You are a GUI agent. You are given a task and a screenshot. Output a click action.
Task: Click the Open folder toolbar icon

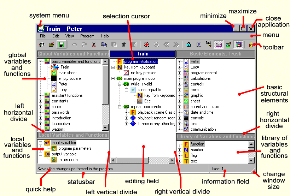52,44
